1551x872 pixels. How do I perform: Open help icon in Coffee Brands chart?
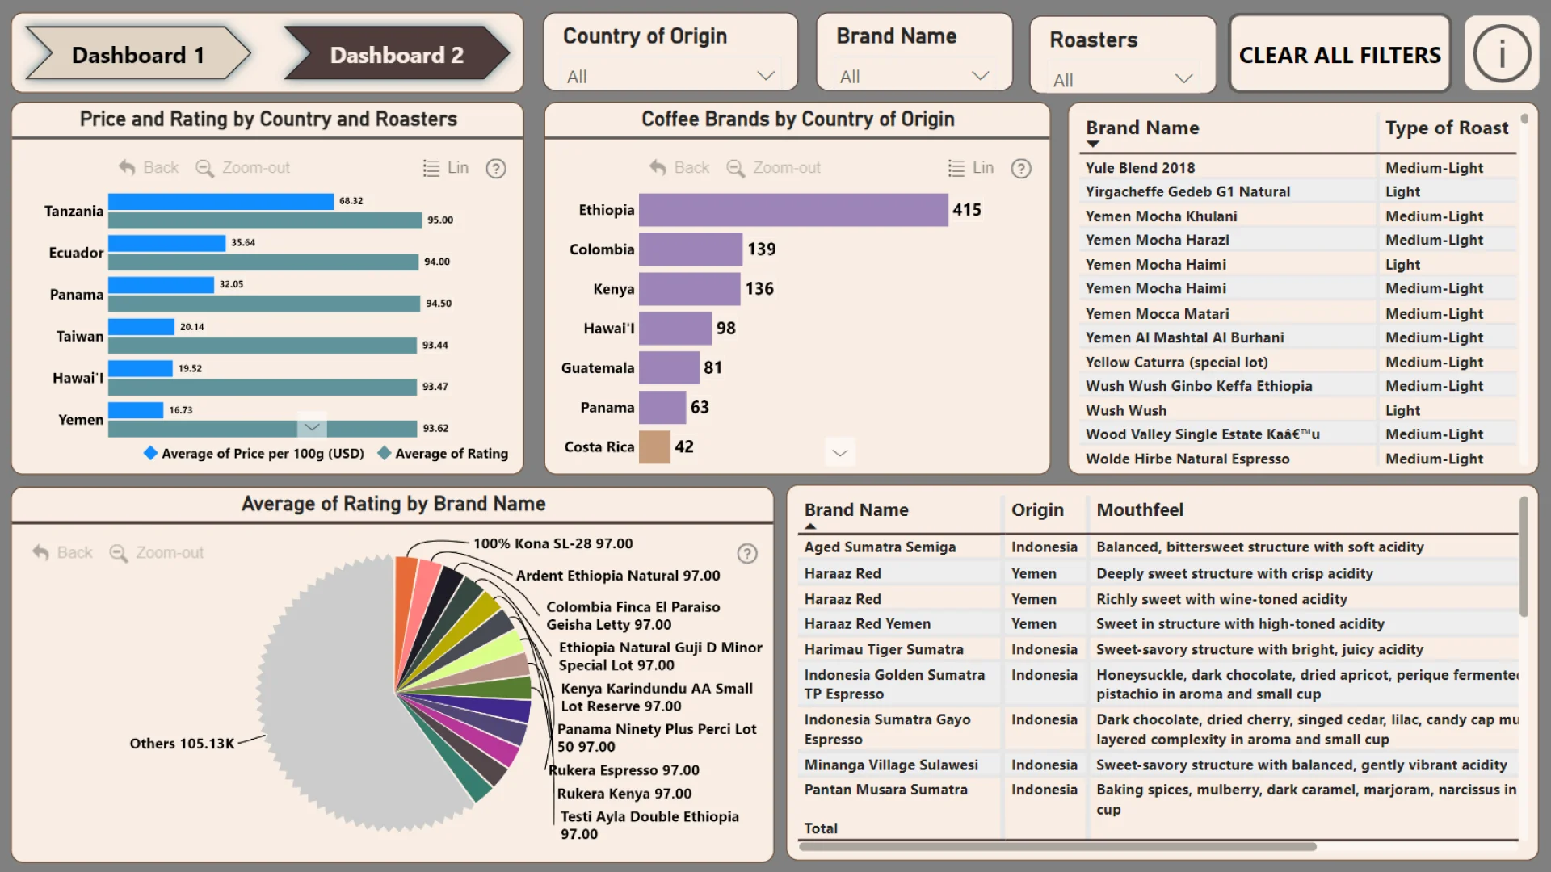click(1021, 168)
